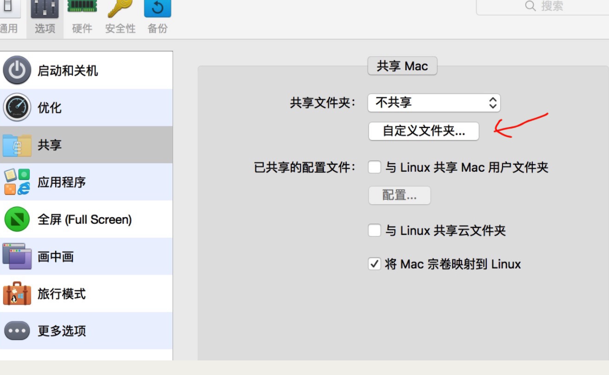Open the shared folders dropdown showing 不共享
Image resolution: width=609 pixels, height=375 pixels.
tap(434, 103)
